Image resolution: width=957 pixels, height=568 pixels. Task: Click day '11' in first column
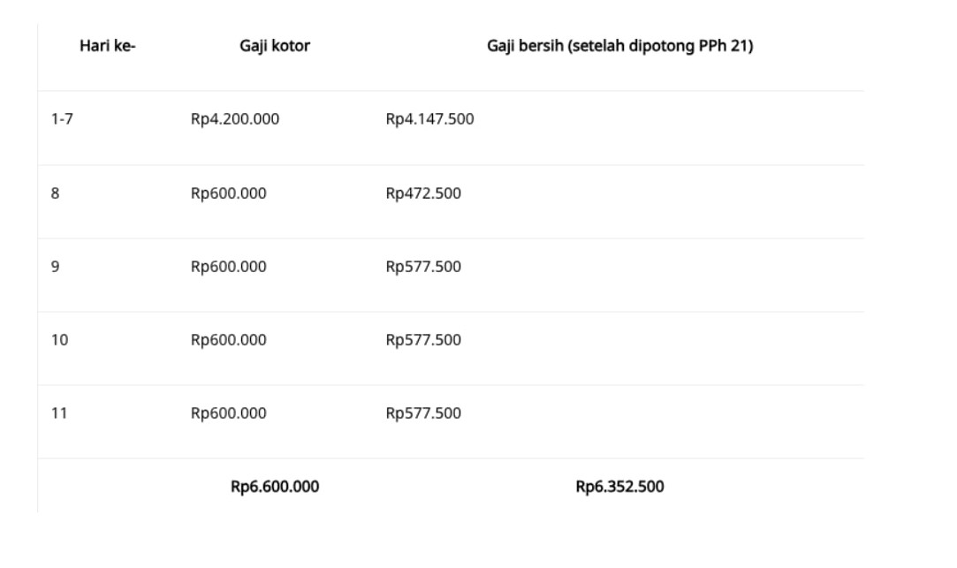click(x=59, y=413)
